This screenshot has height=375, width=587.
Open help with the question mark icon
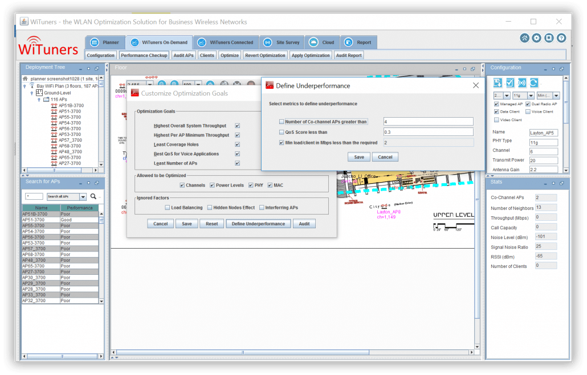point(561,38)
